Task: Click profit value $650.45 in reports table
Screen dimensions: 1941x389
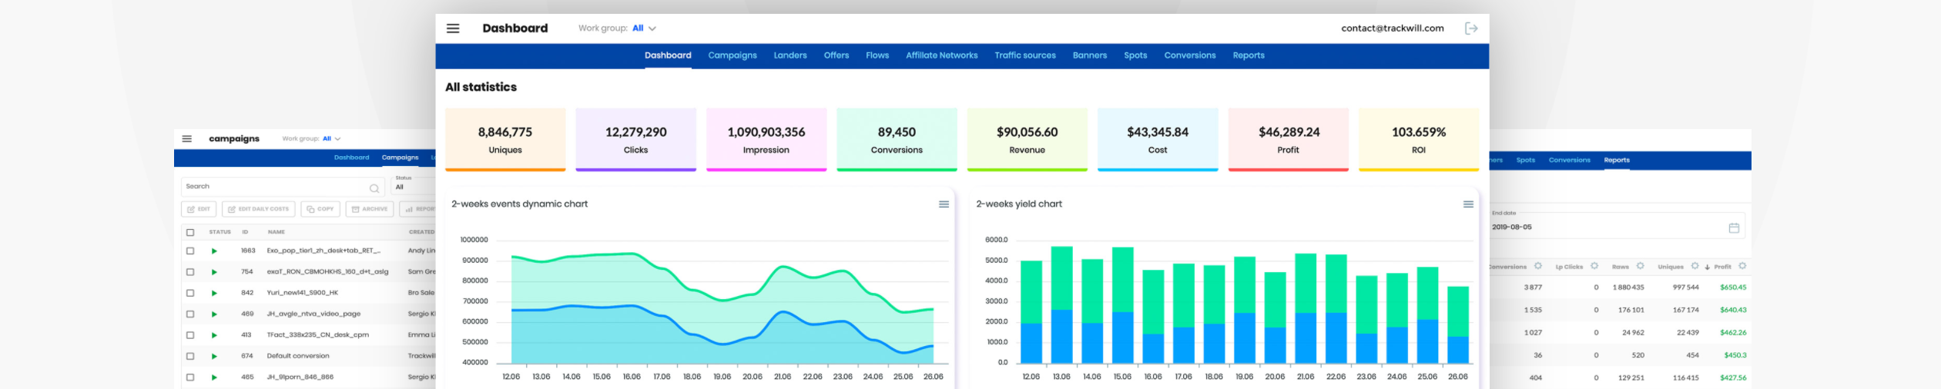Action: click(x=1733, y=288)
